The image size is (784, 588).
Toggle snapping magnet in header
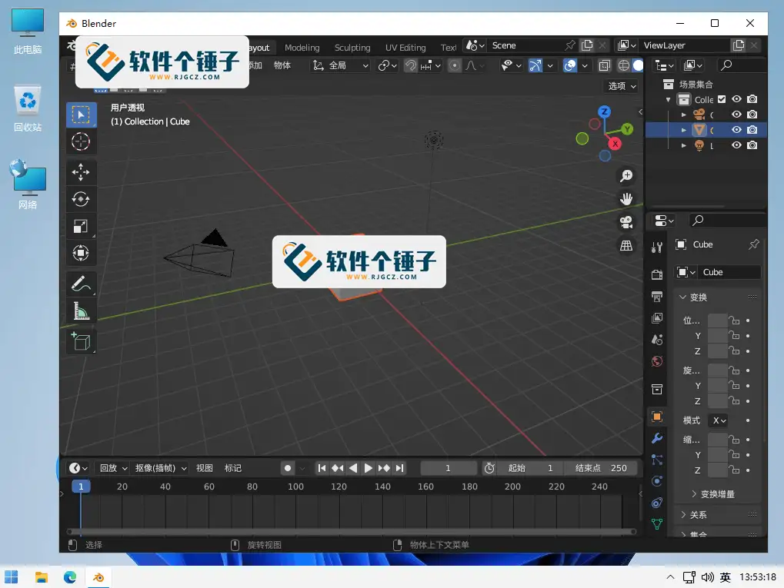[411, 65]
